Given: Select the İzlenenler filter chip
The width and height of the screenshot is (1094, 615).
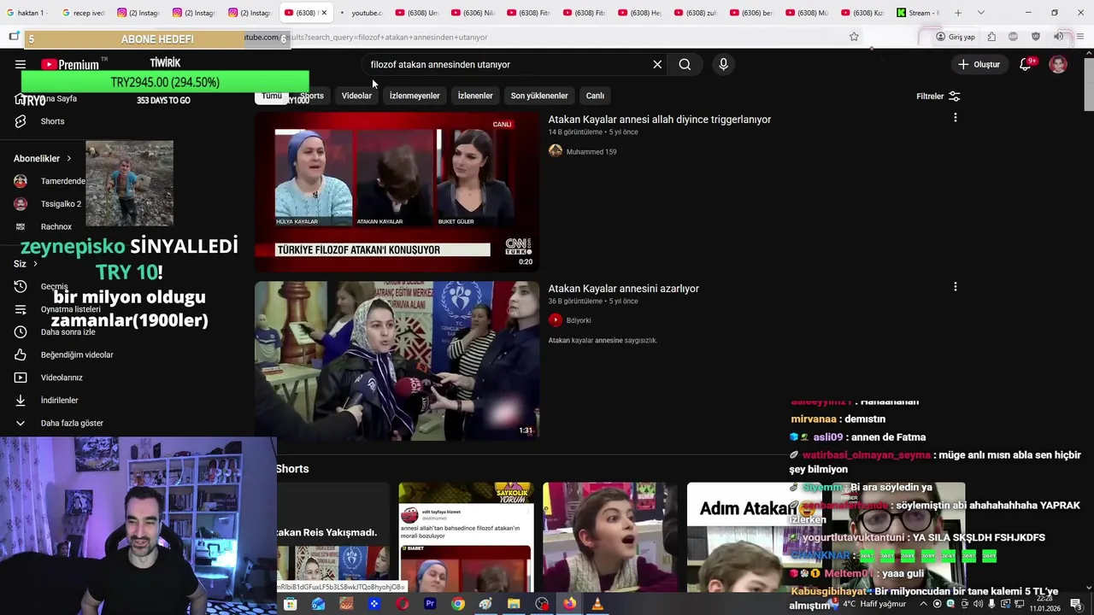Looking at the screenshot, I should point(475,96).
